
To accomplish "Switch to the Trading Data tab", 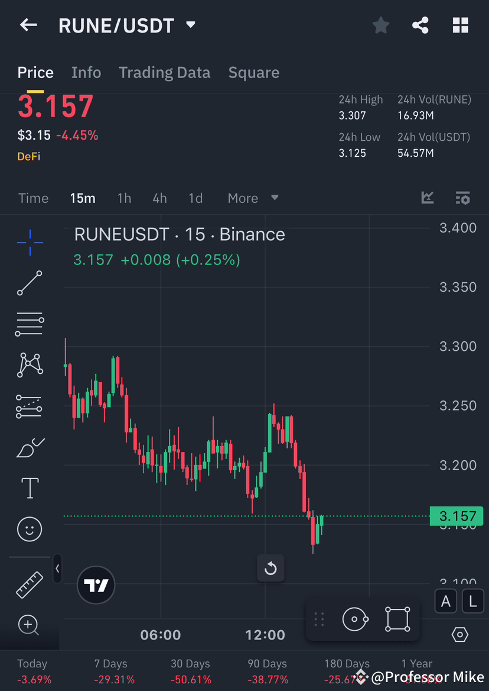I will coord(164,72).
